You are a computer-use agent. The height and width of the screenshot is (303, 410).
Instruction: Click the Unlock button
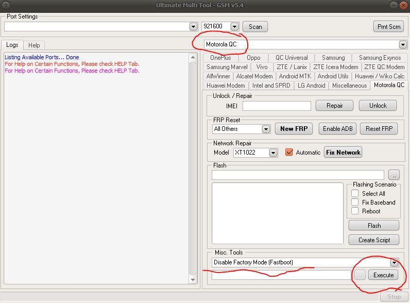[x=378, y=106]
